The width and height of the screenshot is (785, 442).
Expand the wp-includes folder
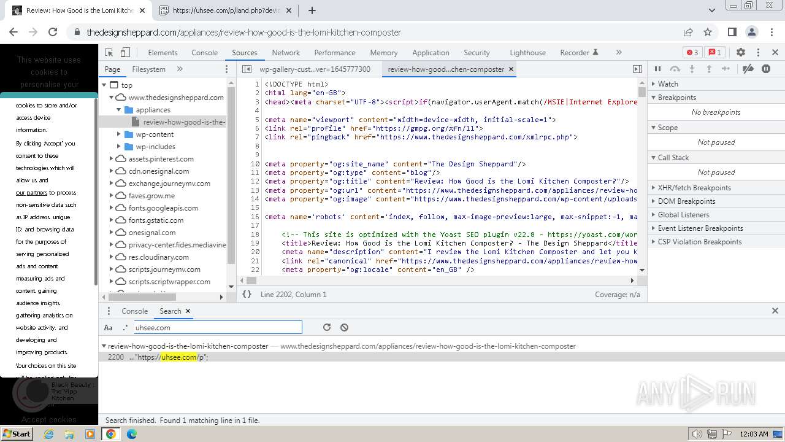pos(119,147)
